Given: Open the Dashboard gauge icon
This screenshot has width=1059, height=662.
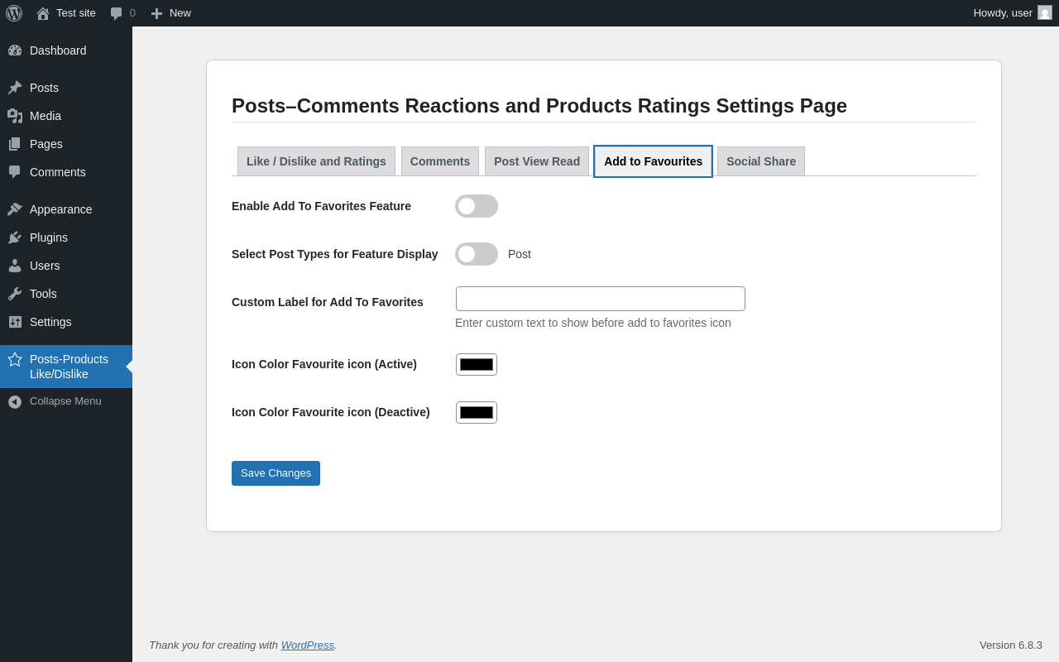Looking at the screenshot, I should 15,50.
